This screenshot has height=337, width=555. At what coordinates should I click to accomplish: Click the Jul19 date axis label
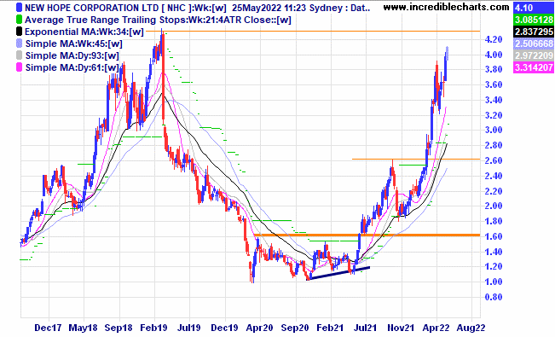tap(188, 328)
